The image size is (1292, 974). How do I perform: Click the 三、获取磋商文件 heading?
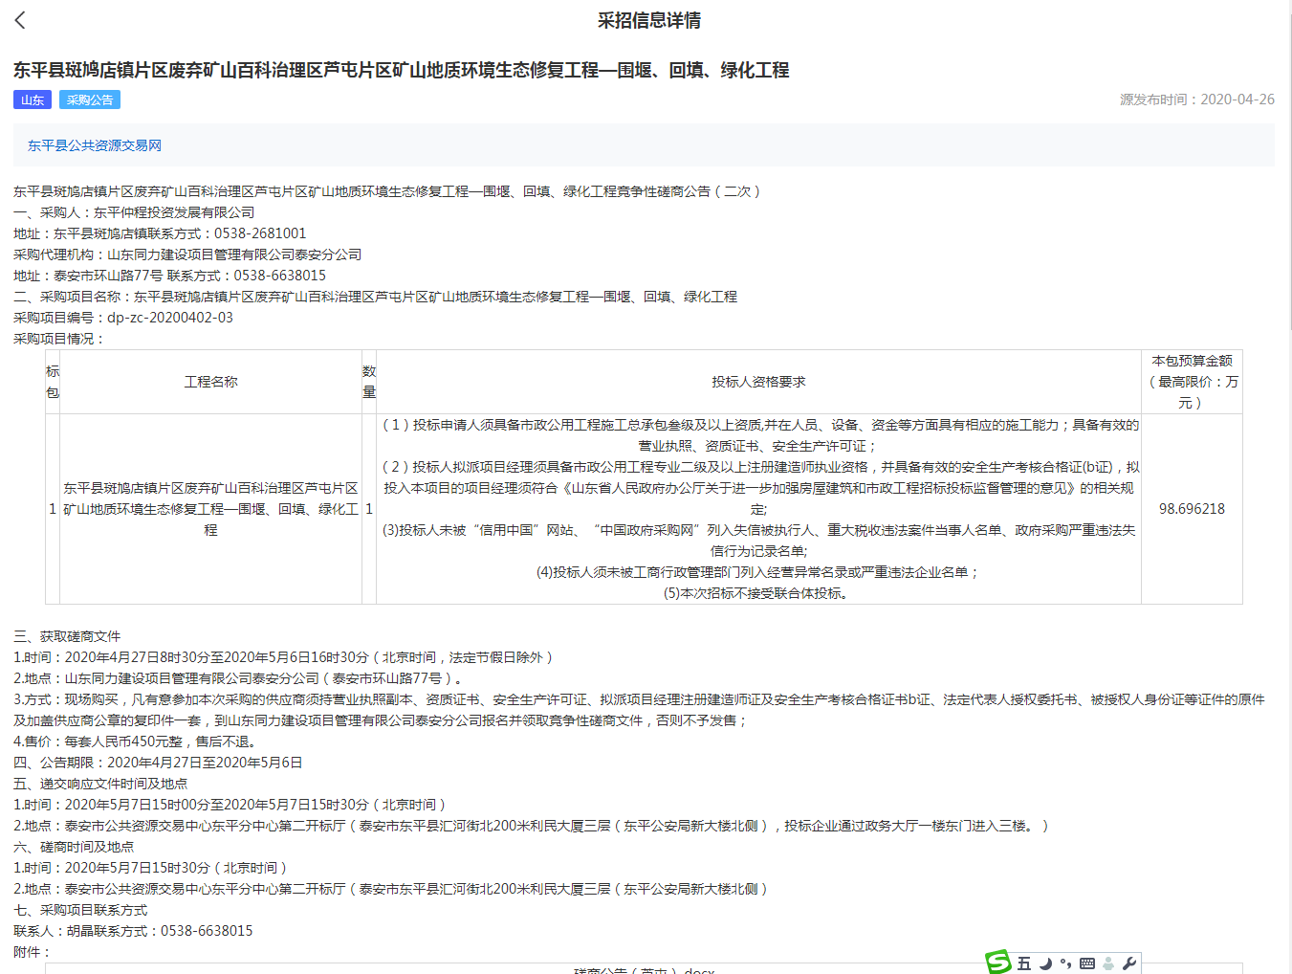click(x=67, y=636)
